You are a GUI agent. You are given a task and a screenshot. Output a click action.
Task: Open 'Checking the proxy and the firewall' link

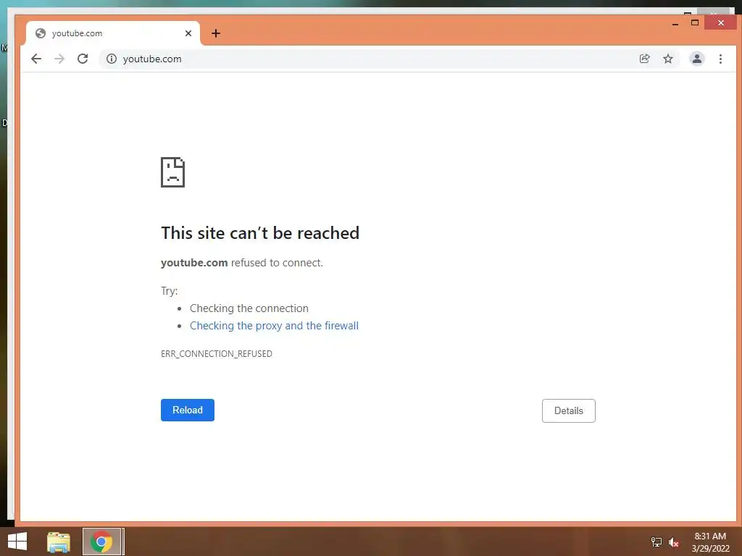click(274, 326)
